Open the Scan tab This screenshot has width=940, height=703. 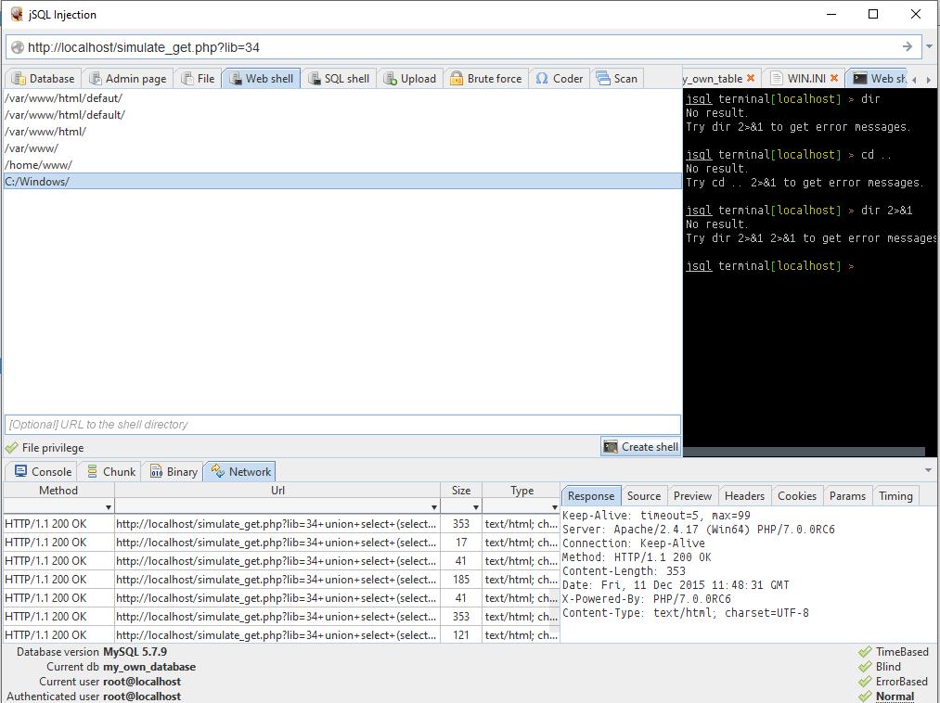[x=617, y=79]
